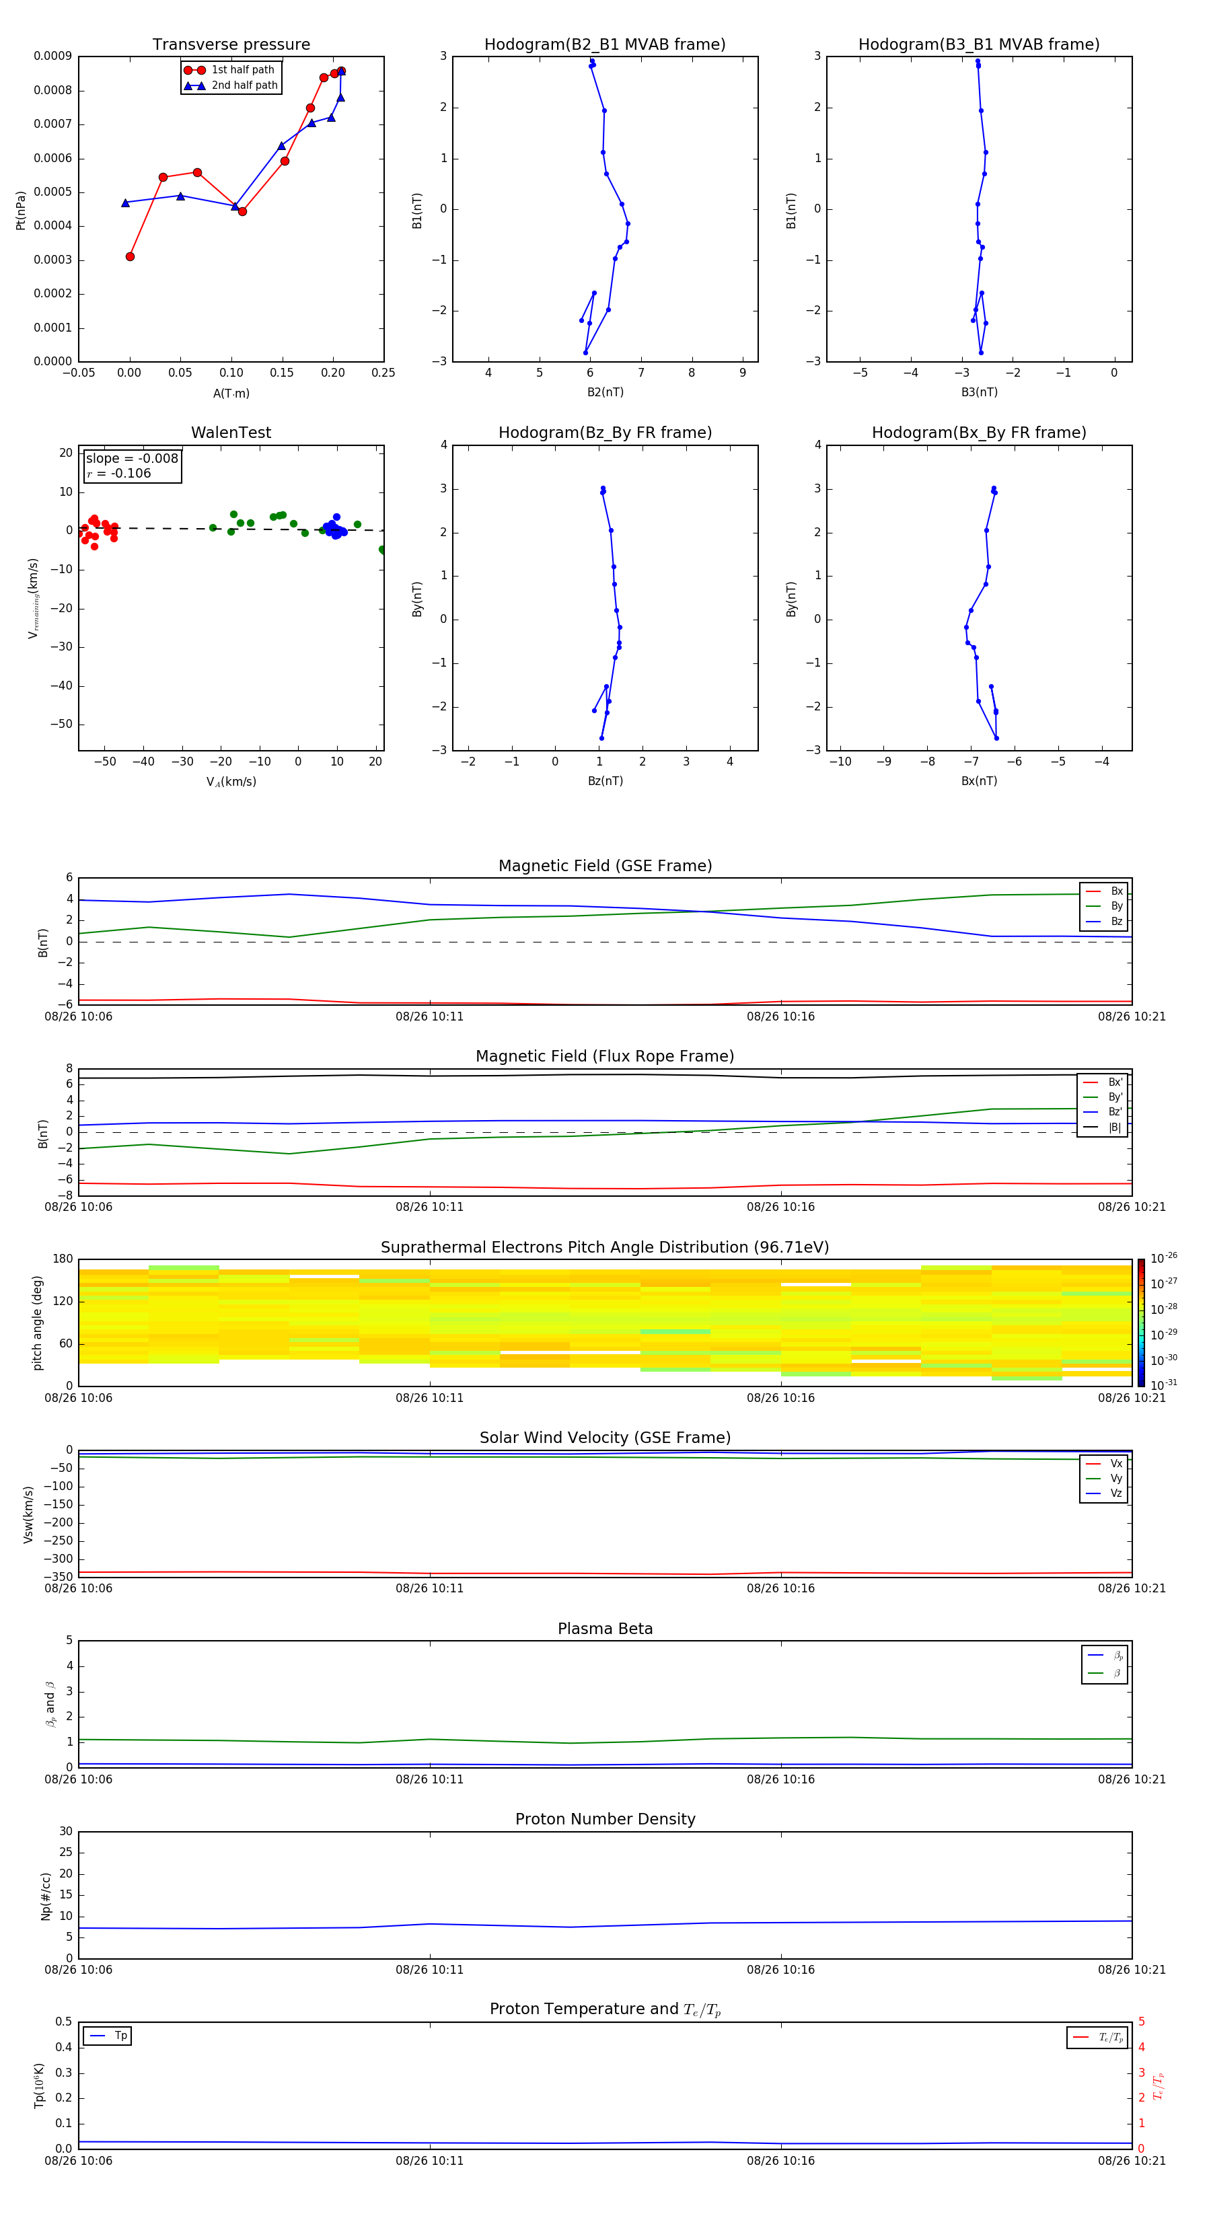Click the green β legend entry in Plasma Beta
1211x2220 pixels.
1105,1673
